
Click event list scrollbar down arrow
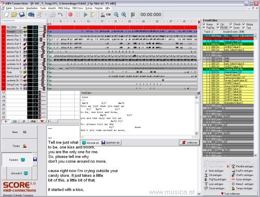[x=255, y=155]
